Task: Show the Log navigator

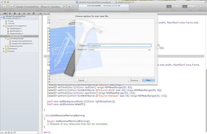Action: point(34,14)
